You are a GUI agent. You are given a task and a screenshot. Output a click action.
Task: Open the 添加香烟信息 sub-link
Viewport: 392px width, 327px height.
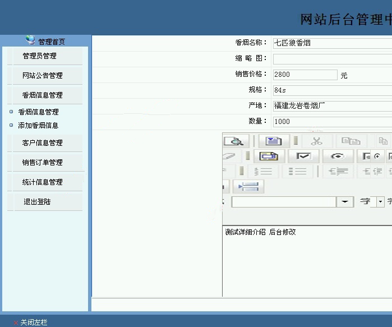point(38,125)
